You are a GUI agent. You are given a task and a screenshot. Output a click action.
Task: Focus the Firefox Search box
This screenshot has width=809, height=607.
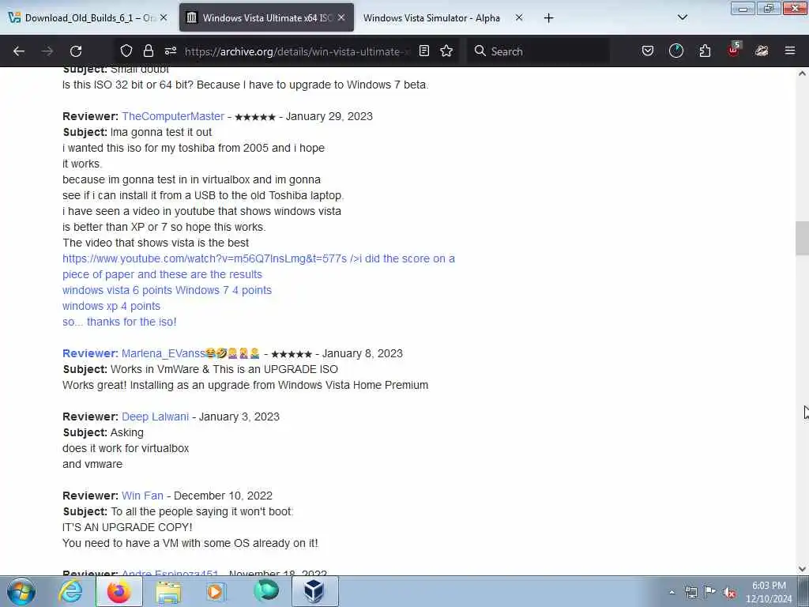538,51
